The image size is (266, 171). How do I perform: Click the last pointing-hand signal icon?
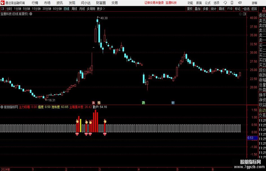coord(105,121)
